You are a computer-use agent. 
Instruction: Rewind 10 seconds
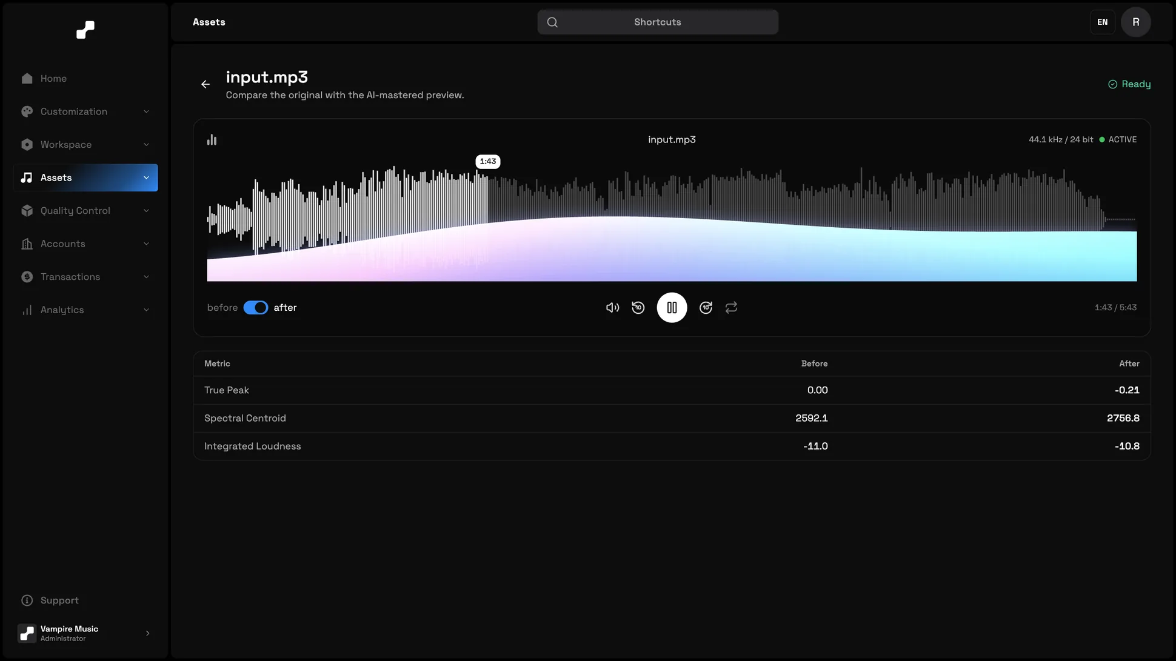tap(638, 308)
